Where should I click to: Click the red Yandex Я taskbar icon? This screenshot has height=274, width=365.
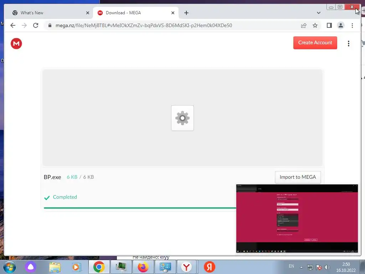coord(210,267)
